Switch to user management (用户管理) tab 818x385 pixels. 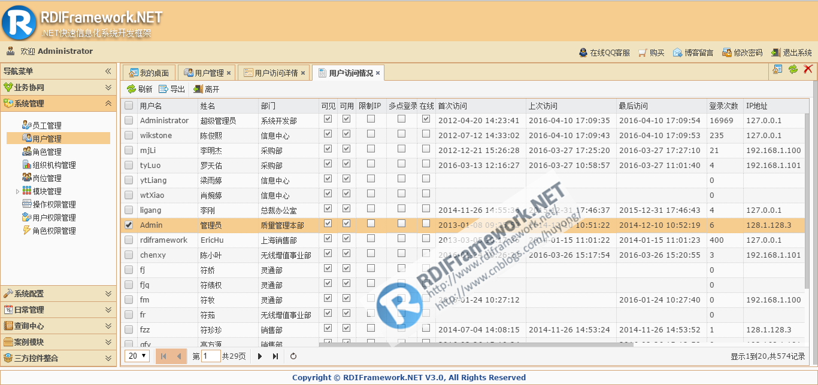pyautogui.click(x=206, y=73)
